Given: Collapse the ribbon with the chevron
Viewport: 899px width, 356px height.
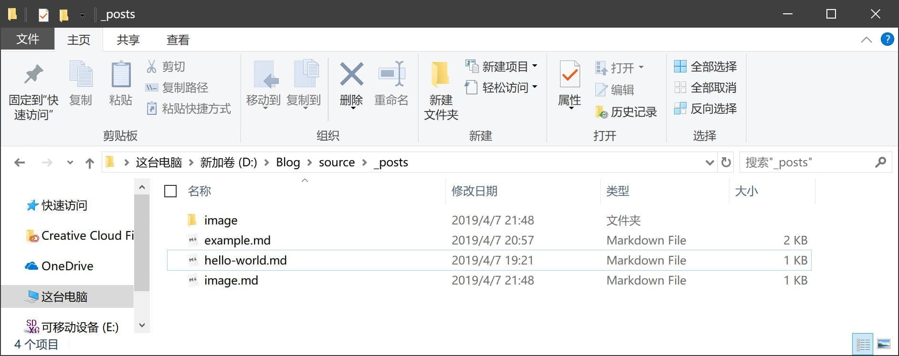Looking at the screenshot, I should tap(866, 40).
